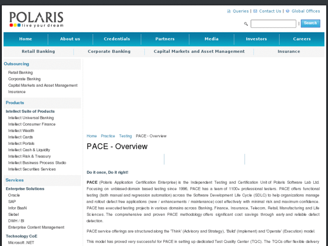Select the Retail Banking sub-navigation tab
This screenshot has height=246, width=328.
[38, 51]
